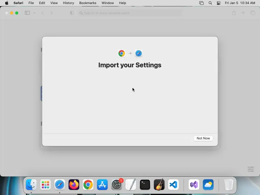Click the yellow minimize window button
The image size is (260, 195).
(x=12, y=13)
